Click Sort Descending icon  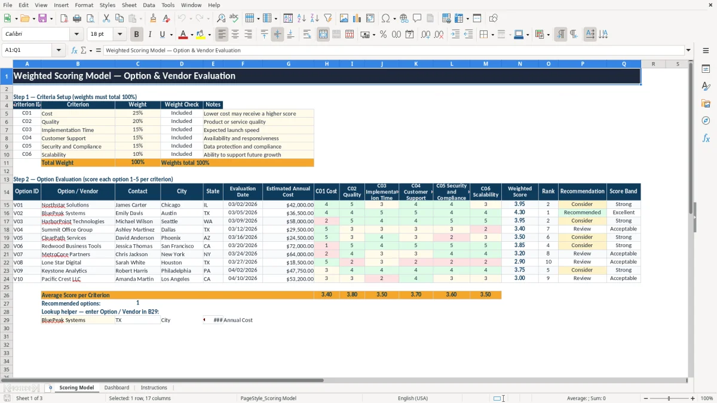(x=314, y=19)
